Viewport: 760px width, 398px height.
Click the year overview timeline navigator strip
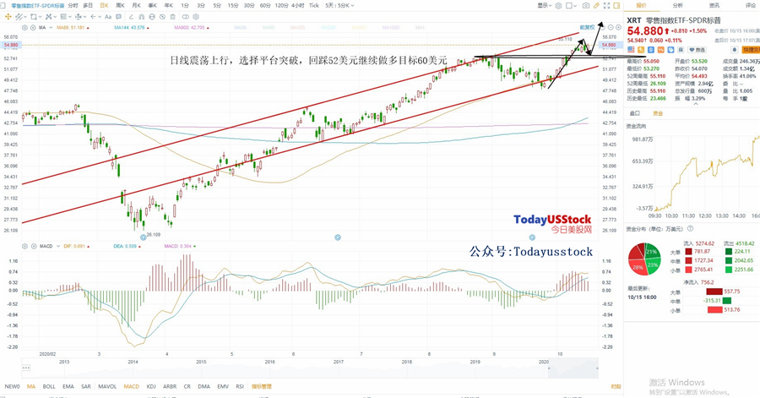click(x=310, y=368)
